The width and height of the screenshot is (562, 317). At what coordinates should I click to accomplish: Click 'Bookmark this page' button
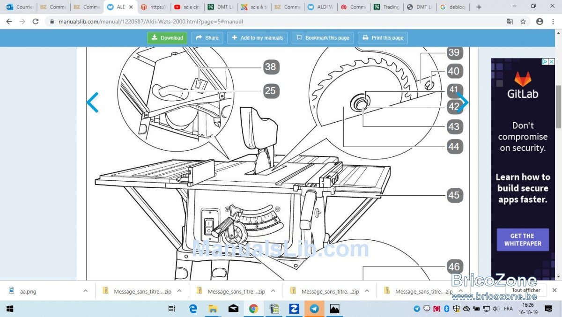[323, 38]
